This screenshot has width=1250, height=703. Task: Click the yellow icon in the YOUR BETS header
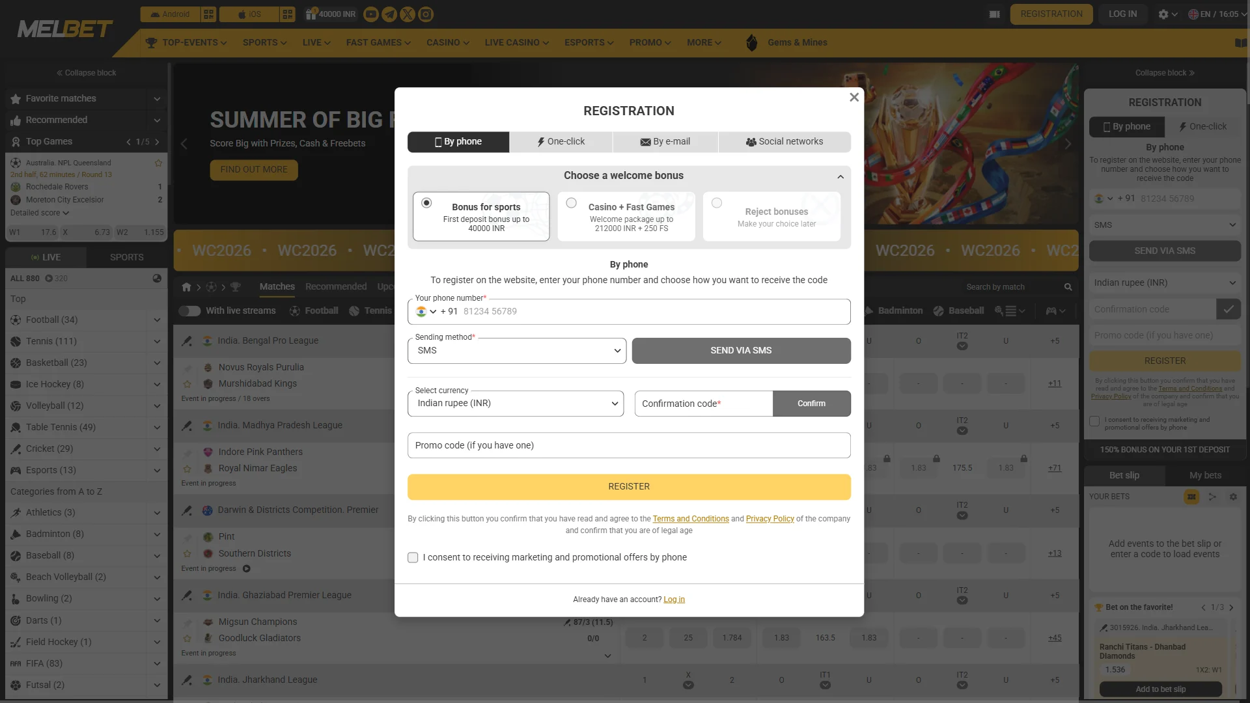[1191, 497]
